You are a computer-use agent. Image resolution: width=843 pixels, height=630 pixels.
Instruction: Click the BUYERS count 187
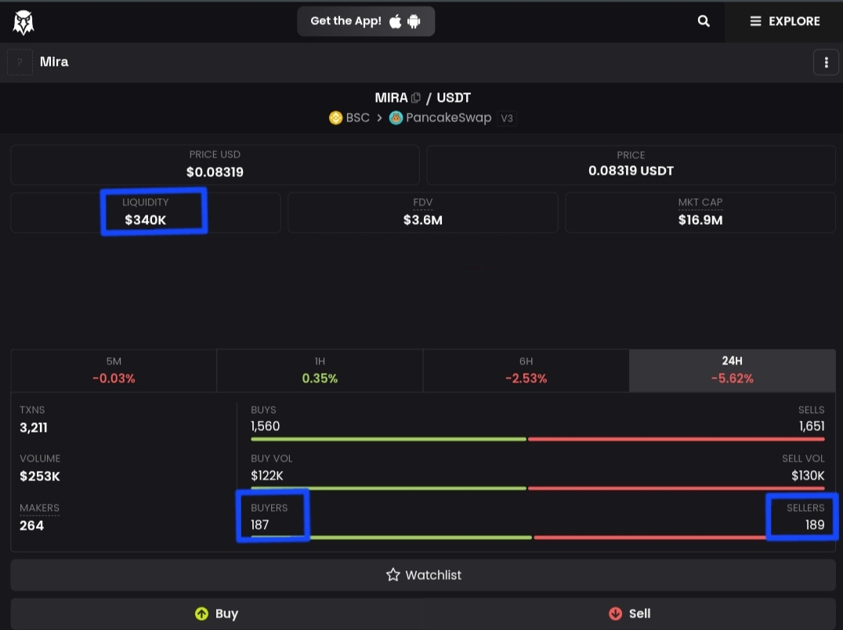click(x=259, y=525)
